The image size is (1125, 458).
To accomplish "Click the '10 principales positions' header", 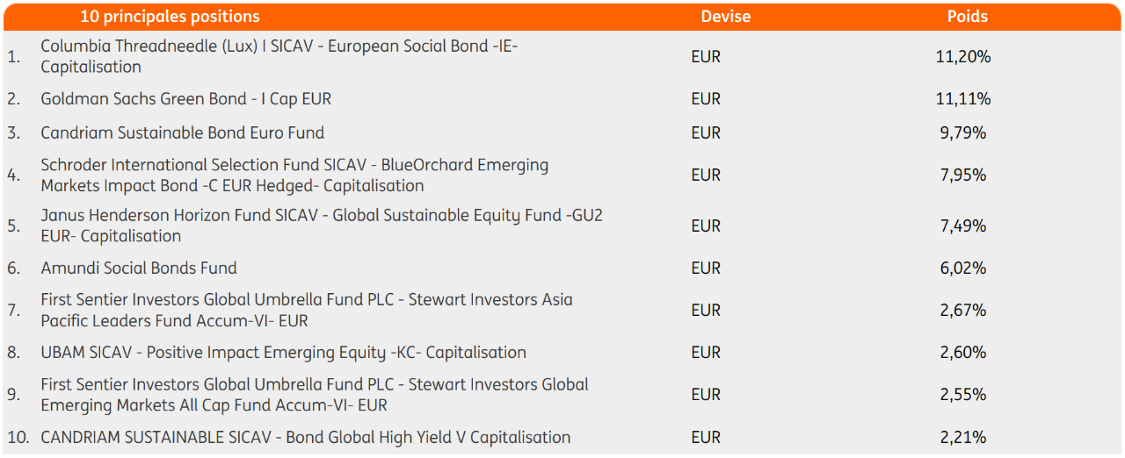I will coord(170,17).
